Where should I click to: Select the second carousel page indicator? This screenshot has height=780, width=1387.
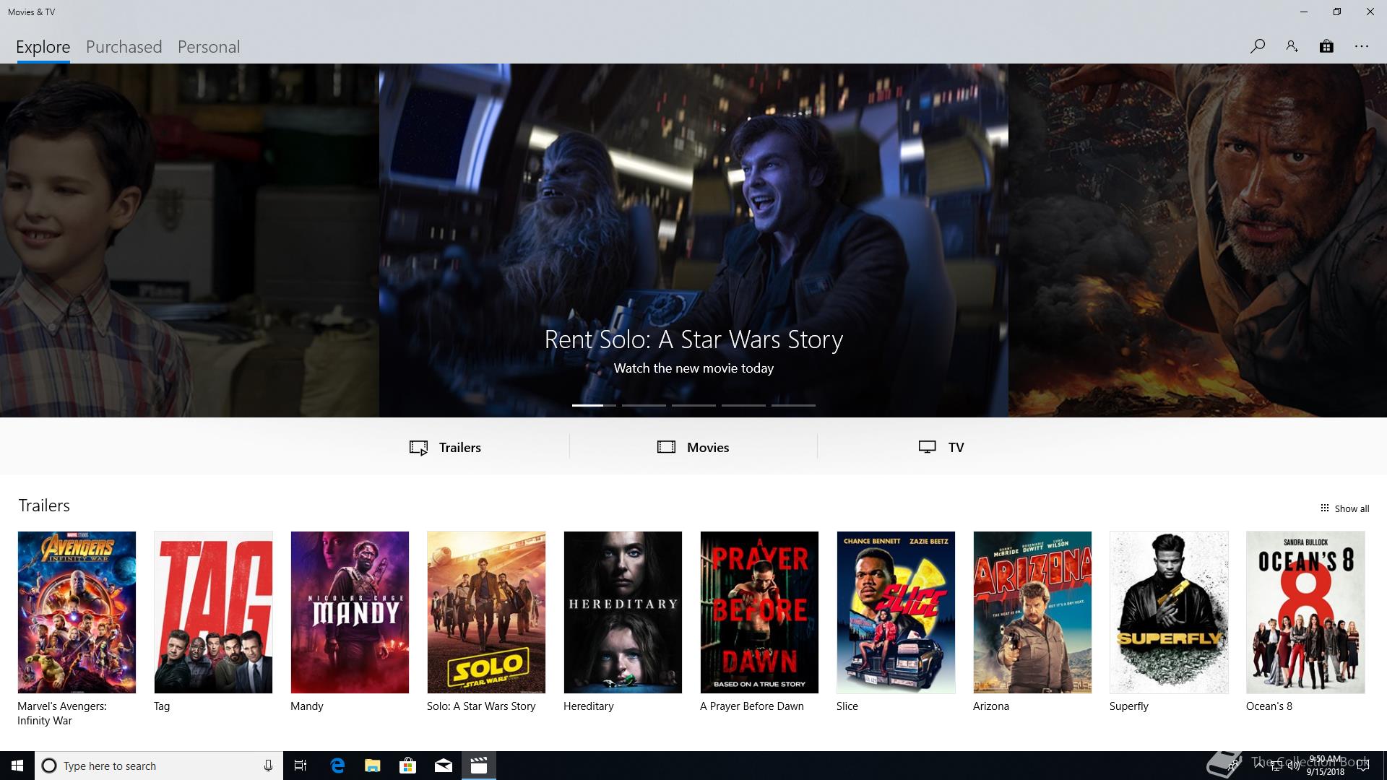[644, 405]
